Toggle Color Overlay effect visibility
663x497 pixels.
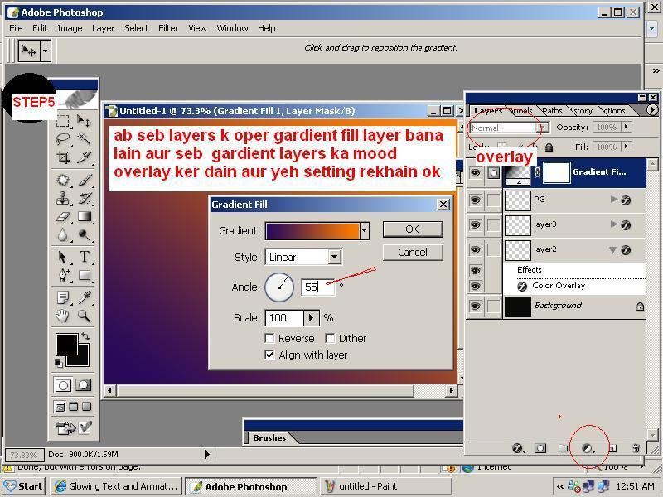click(x=475, y=287)
